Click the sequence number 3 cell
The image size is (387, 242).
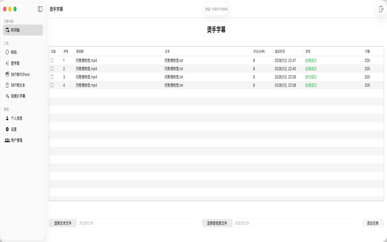(x=64, y=77)
